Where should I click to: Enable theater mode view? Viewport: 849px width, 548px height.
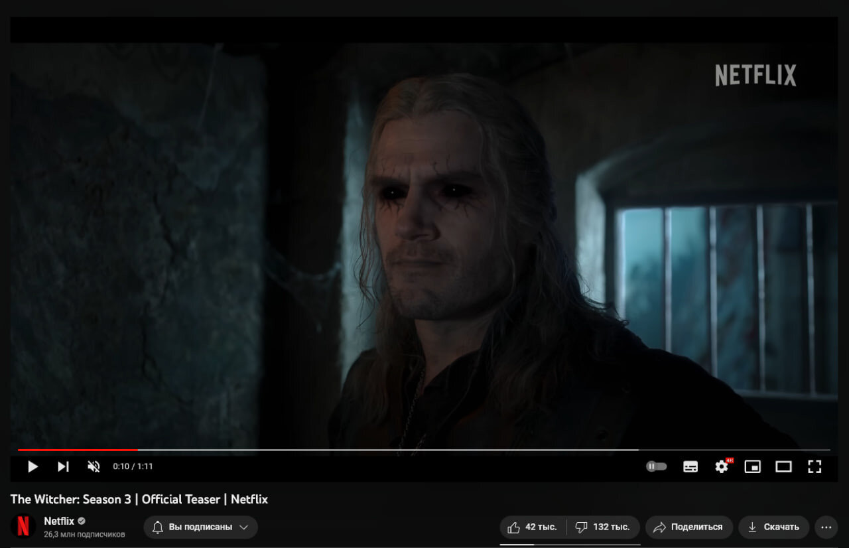click(783, 466)
